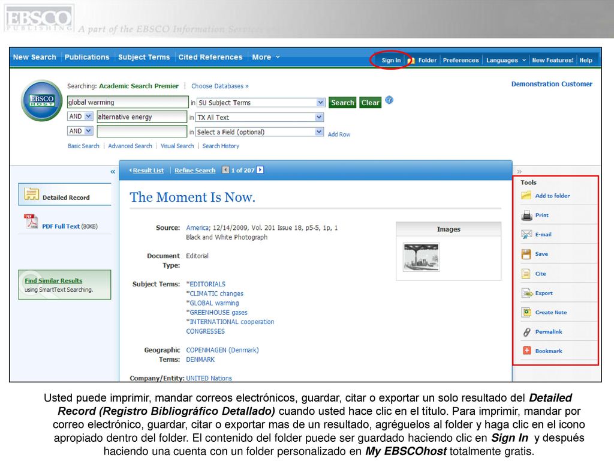Click the global warming search field
This screenshot has height=461, width=614.
pos(128,102)
